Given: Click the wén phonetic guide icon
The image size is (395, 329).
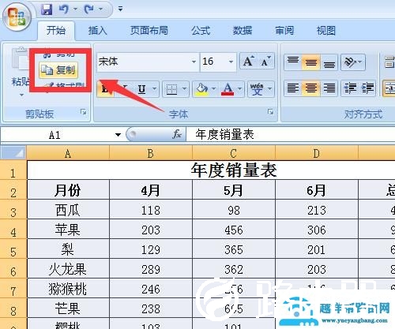Looking at the screenshot, I should click(x=257, y=89).
